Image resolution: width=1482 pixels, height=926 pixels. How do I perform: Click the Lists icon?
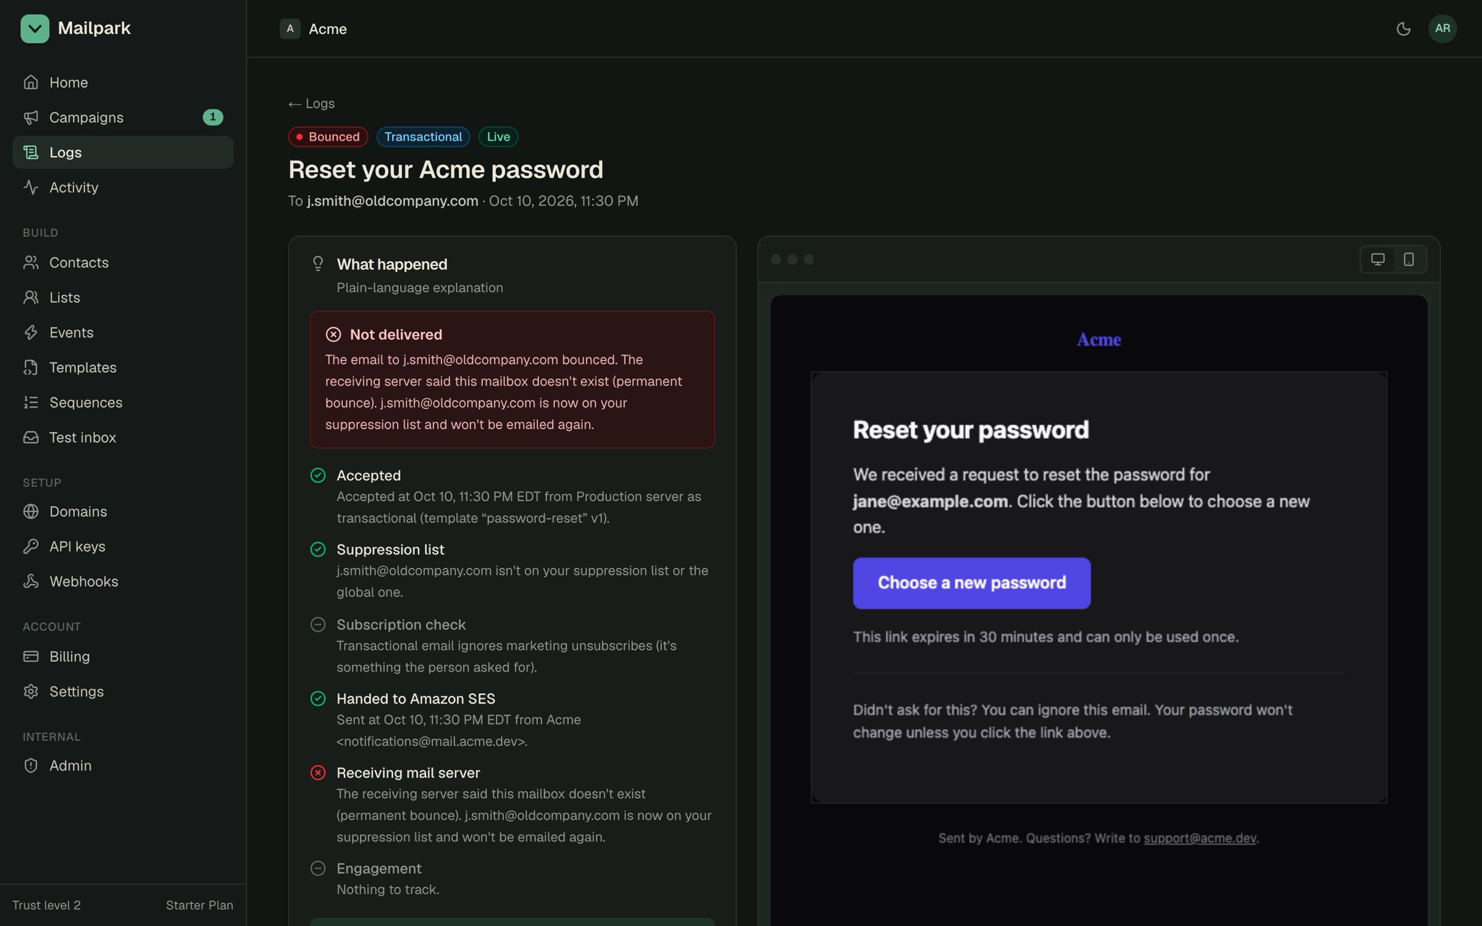pyautogui.click(x=31, y=298)
